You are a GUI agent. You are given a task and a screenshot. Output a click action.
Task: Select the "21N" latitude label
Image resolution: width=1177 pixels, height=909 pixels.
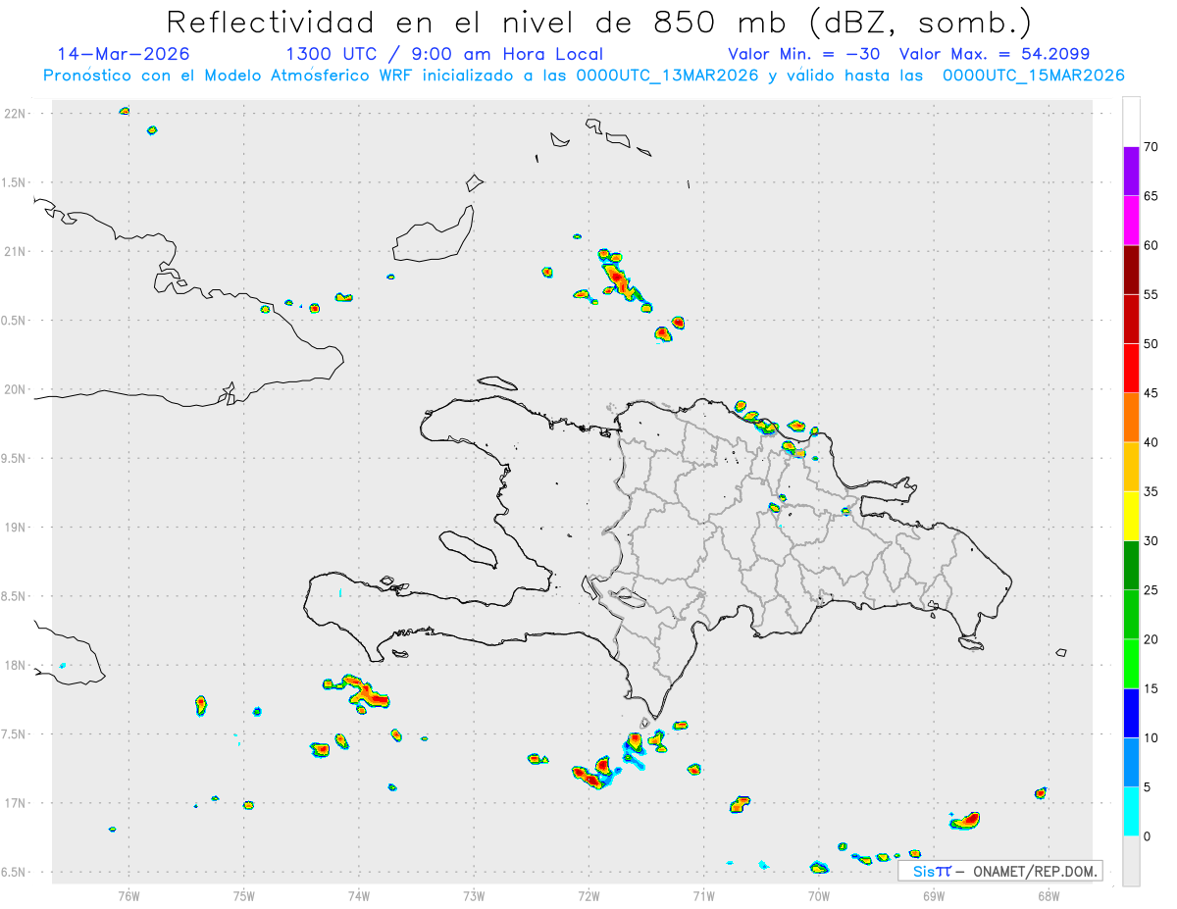pyautogui.click(x=15, y=252)
